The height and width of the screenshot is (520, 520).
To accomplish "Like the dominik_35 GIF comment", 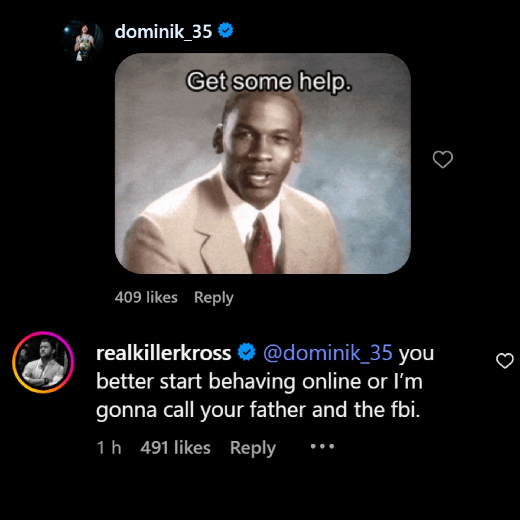I will 443,159.
